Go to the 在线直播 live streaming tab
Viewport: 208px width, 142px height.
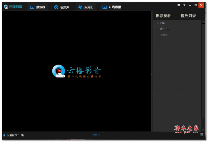pyautogui.click(x=111, y=7)
